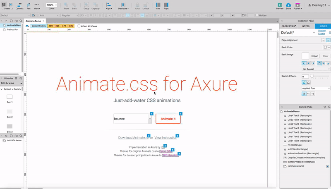Click the Update style link
331x189 pixels.
click(x=322, y=31)
